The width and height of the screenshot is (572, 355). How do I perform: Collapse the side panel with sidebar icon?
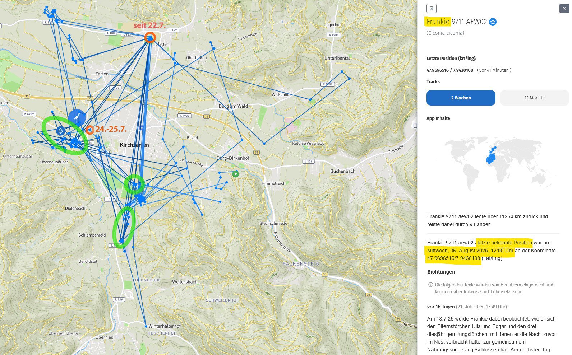431,8
